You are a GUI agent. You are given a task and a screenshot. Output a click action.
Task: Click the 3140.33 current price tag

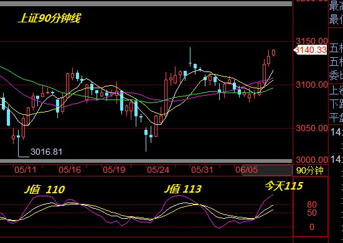[x=310, y=50]
